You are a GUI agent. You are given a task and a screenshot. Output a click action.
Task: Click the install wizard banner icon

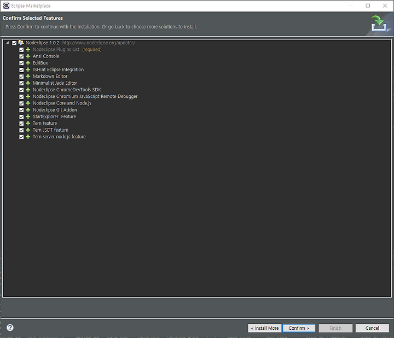click(x=379, y=24)
